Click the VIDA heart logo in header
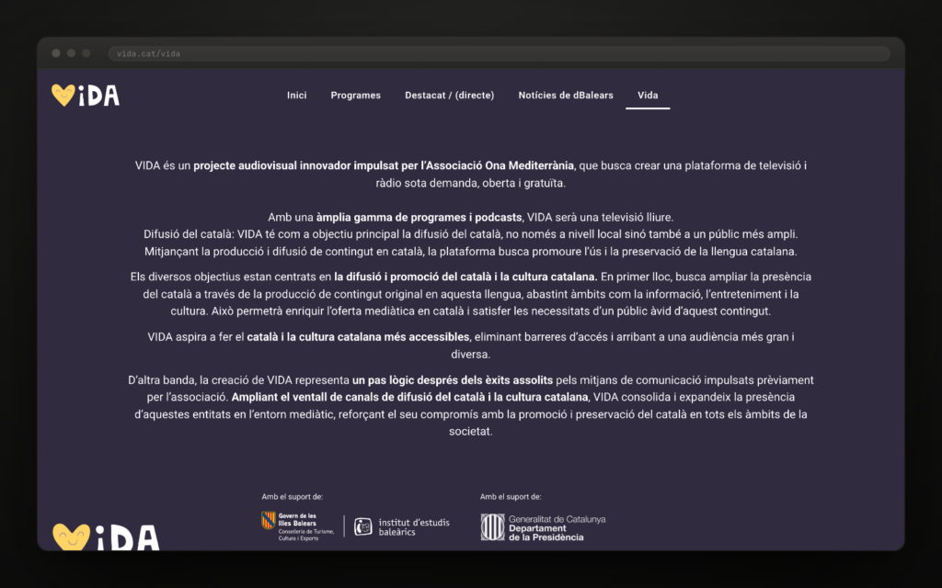 click(x=86, y=95)
